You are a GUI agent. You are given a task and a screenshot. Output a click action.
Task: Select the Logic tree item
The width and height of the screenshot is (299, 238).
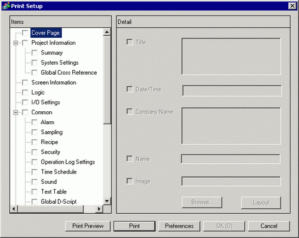[x=38, y=93]
